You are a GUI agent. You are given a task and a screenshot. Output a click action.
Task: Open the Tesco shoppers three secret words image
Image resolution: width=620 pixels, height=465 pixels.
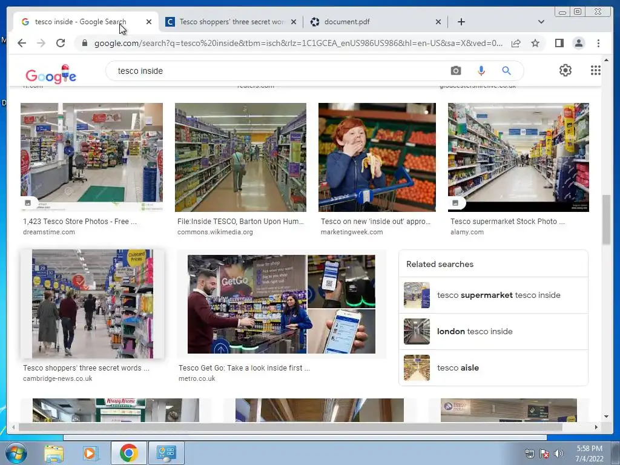pyautogui.click(x=93, y=304)
